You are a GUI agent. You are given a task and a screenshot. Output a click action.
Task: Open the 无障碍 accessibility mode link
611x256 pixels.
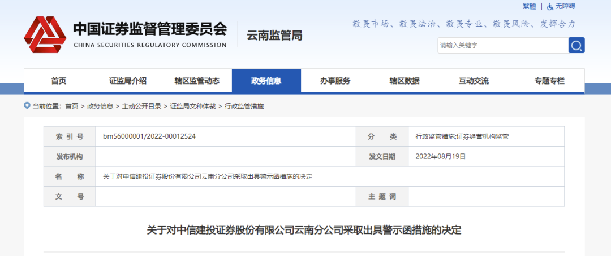pyautogui.click(x=565, y=7)
